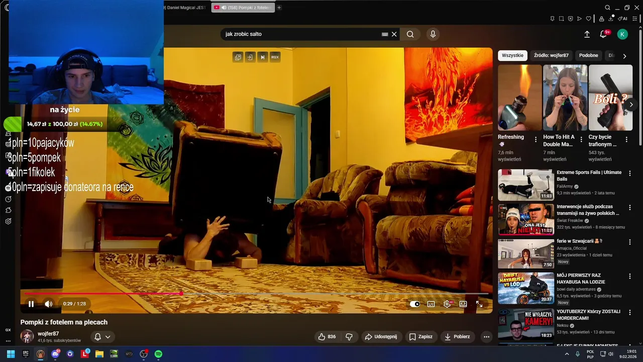Open the ad blocker shield icon

[570, 19]
